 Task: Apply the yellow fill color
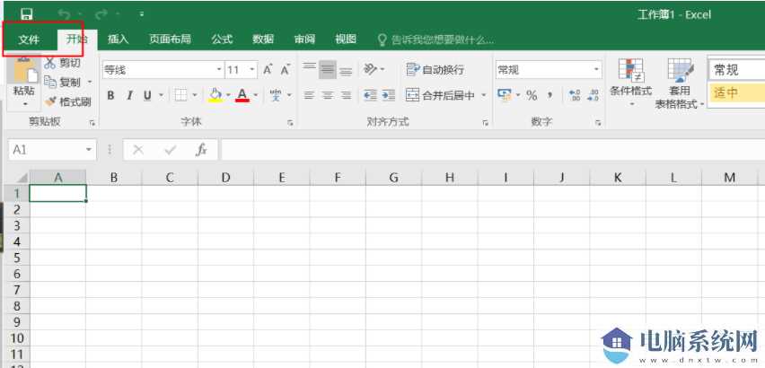click(215, 95)
